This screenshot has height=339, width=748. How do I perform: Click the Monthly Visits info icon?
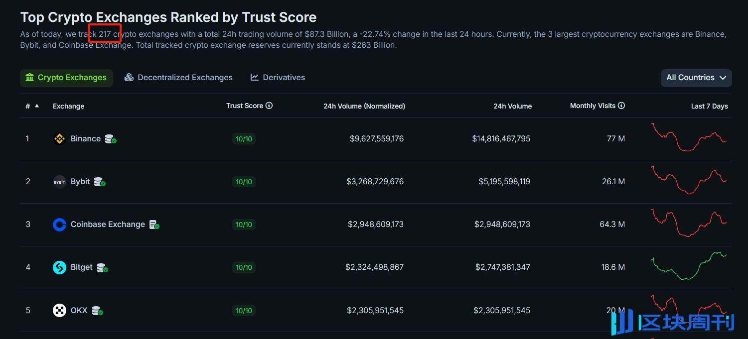621,106
